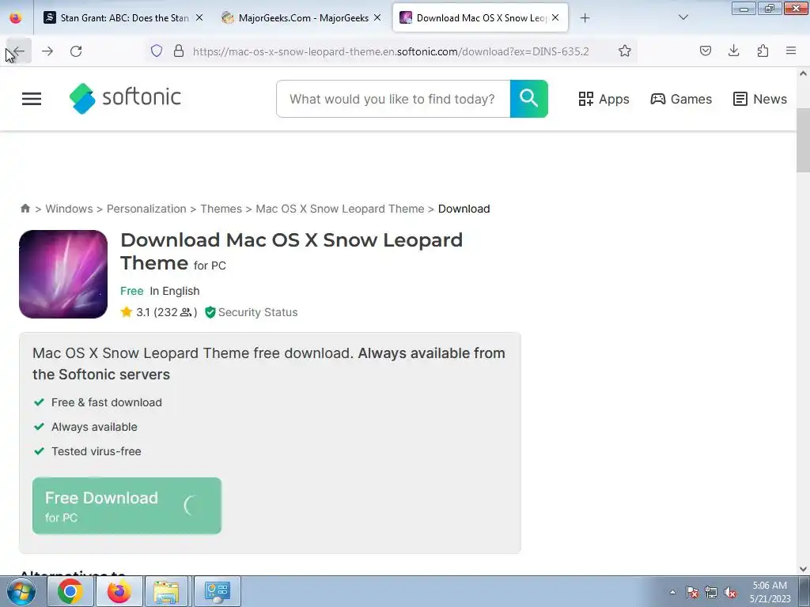
Task: Save page to Pocket icon
Action: tap(705, 51)
